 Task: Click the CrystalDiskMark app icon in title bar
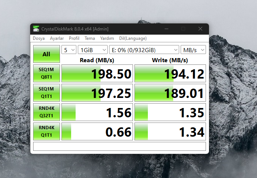point(36,29)
